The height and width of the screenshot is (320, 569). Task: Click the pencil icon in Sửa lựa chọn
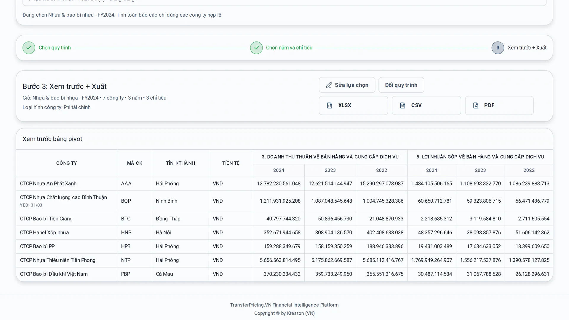[x=329, y=85]
